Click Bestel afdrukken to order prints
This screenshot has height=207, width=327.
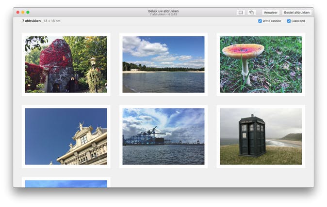pos(296,13)
